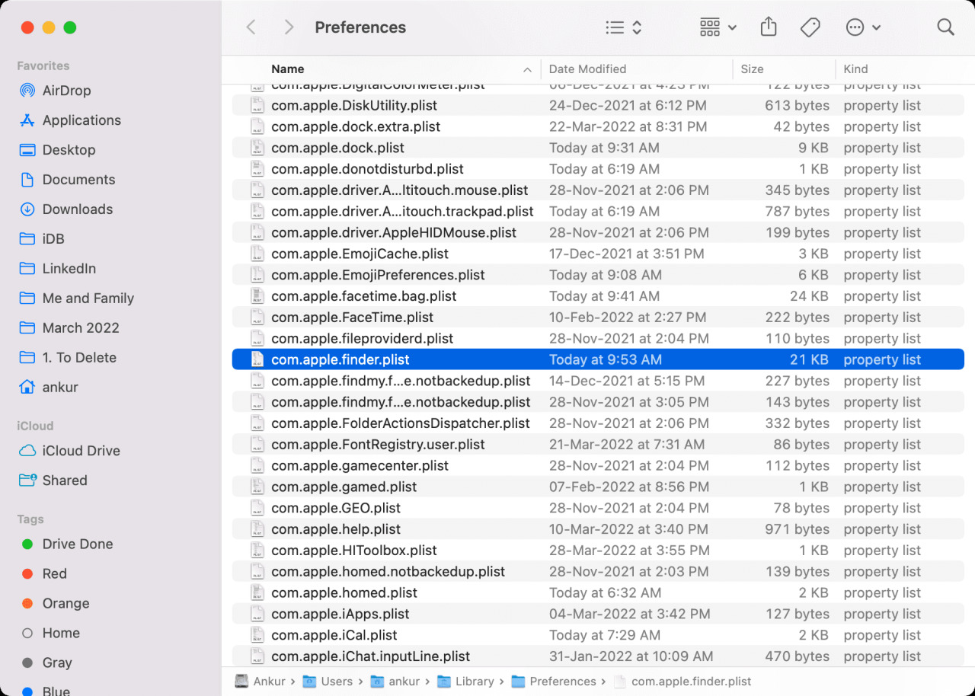Sort by the Name column header
The height and width of the screenshot is (696, 975).
[288, 69]
